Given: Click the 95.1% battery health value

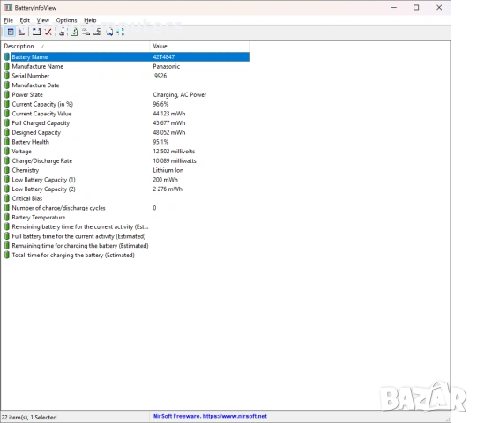Looking at the screenshot, I should [x=160, y=142].
